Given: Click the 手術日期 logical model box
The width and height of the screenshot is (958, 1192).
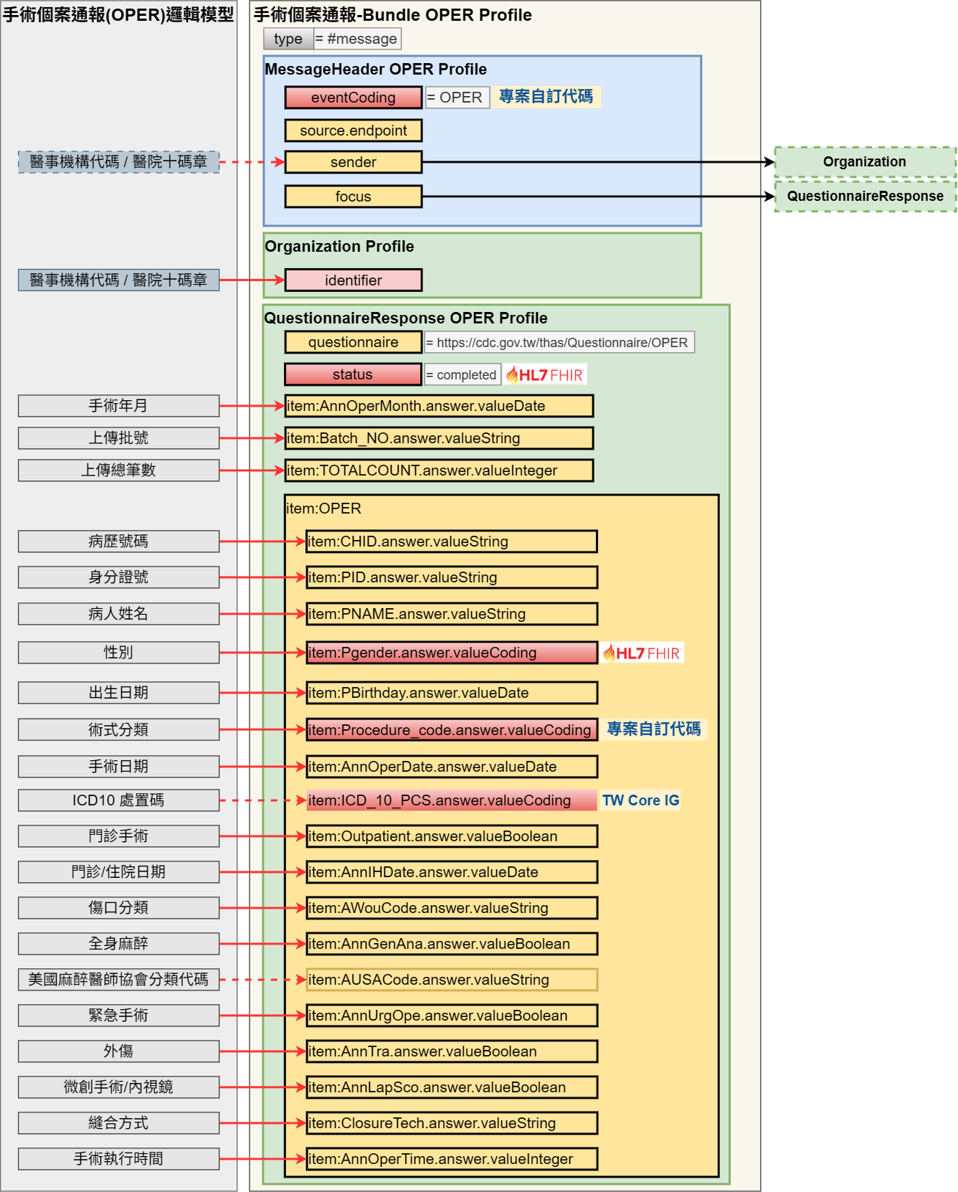Looking at the screenshot, I should click(x=119, y=767).
